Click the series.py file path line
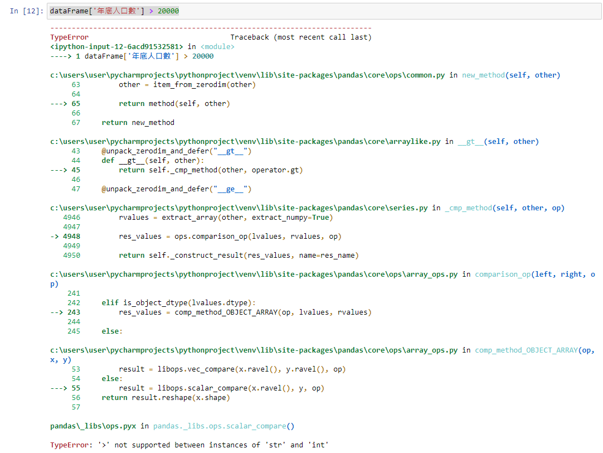The height and width of the screenshot is (453, 603). [x=239, y=208]
